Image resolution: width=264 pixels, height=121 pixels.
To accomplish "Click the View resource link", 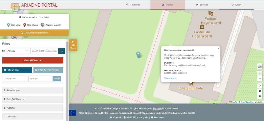I will 170,78.
